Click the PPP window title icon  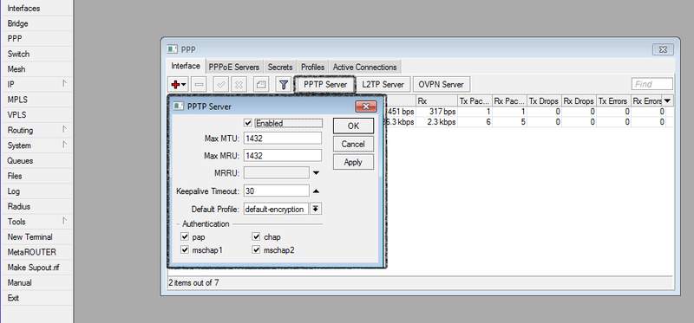tap(172, 49)
